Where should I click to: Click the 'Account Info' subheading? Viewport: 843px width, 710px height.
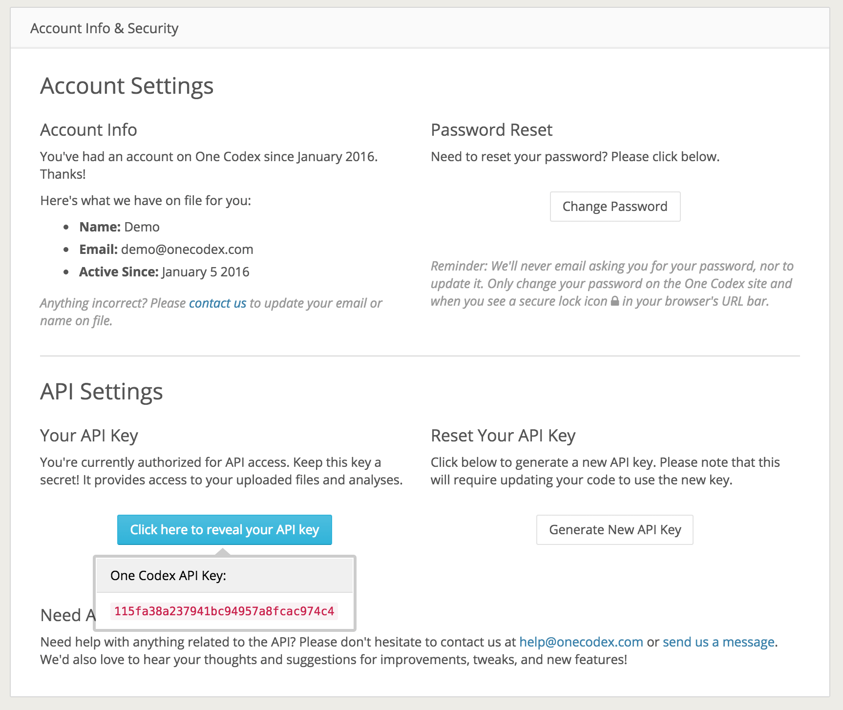pos(88,130)
